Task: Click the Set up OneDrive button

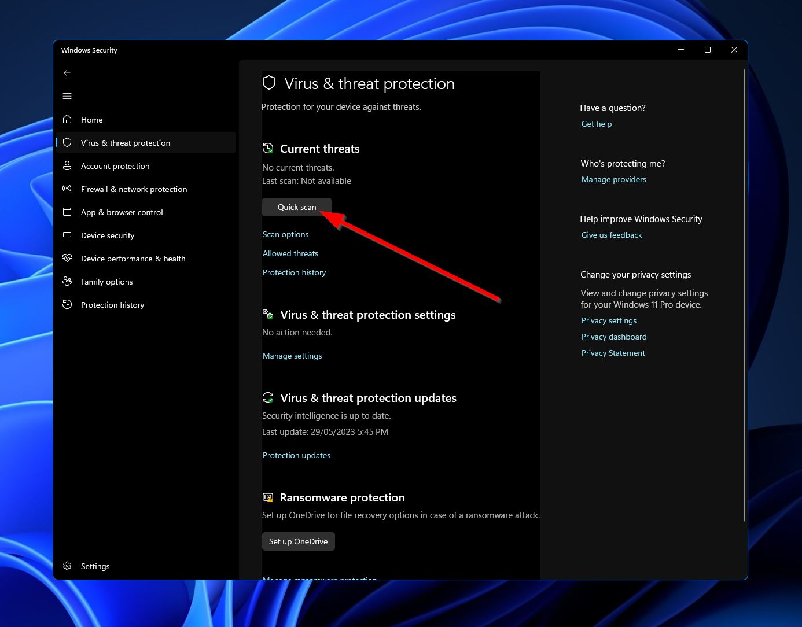Action: click(299, 541)
